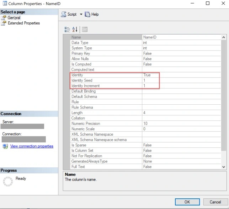The width and height of the screenshot is (229, 209).
Task: Select XML Schema Namespace schema row
Action: point(145,140)
